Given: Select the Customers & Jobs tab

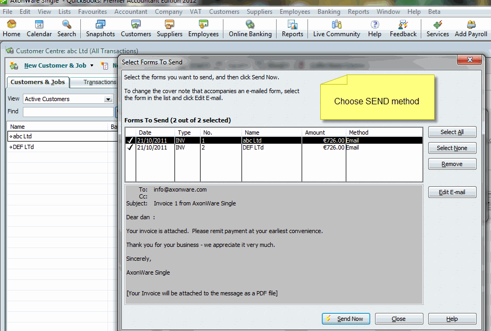Looking at the screenshot, I should pos(38,82).
